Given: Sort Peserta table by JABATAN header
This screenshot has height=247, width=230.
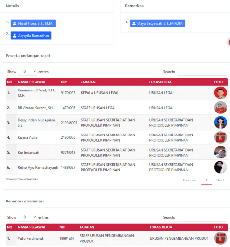Looking at the screenshot, I should (x=88, y=82).
